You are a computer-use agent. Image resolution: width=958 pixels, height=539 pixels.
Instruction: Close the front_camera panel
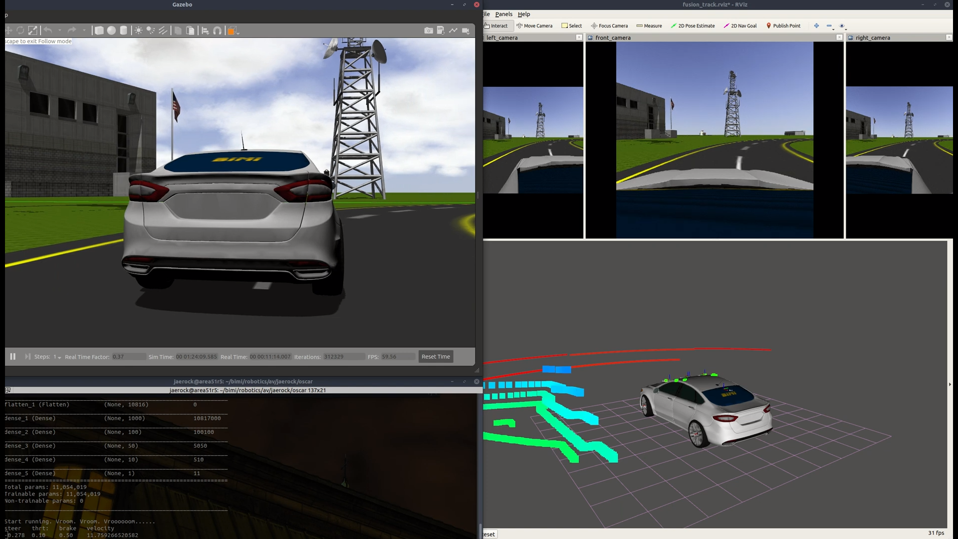point(839,37)
